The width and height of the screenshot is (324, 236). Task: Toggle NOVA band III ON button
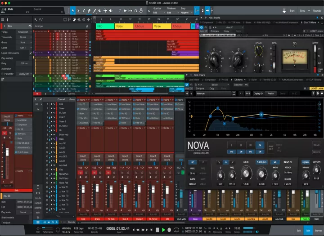(x=250, y=152)
